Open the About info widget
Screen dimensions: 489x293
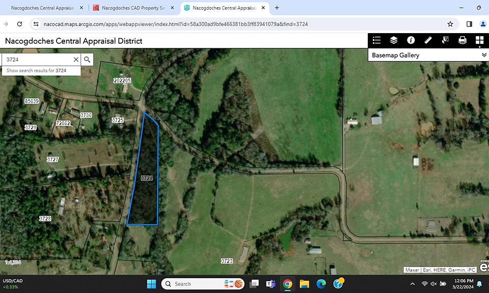tap(411, 40)
